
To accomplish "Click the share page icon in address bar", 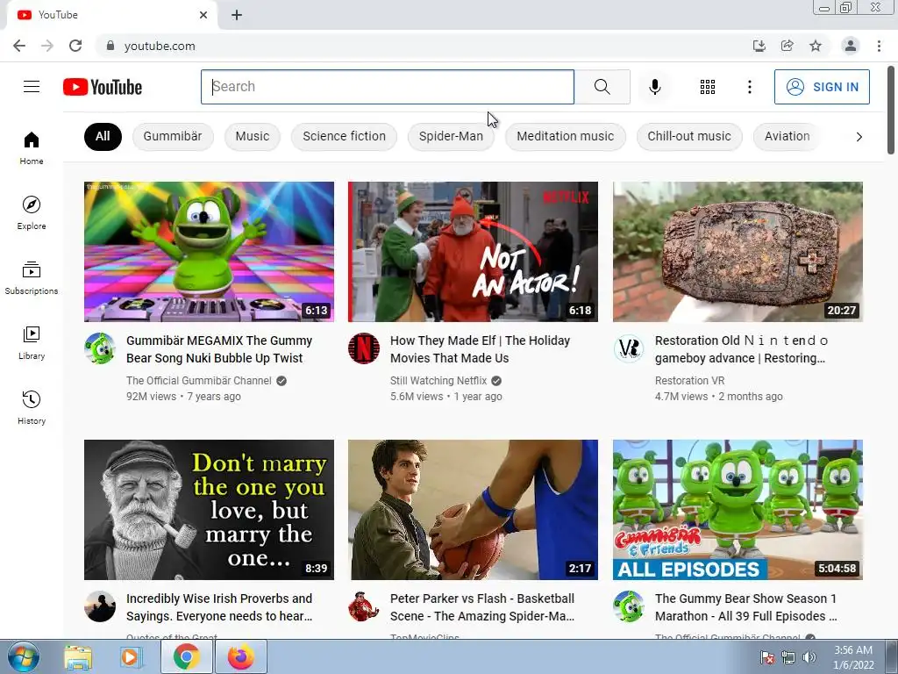I will coord(787,46).
